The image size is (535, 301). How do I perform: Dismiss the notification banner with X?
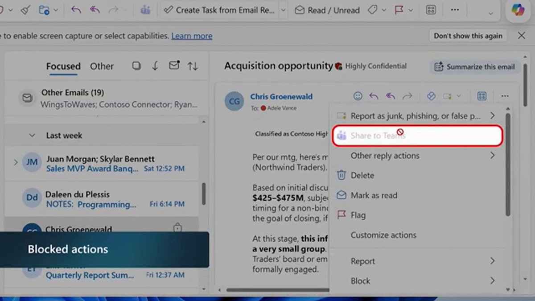point(522,36)
